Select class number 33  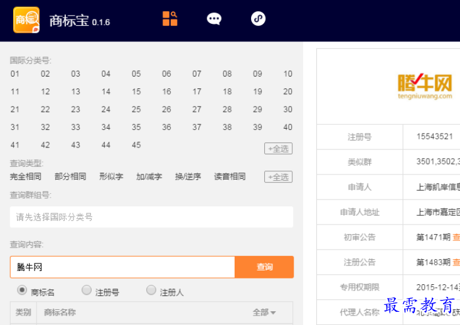click(75, 127)
